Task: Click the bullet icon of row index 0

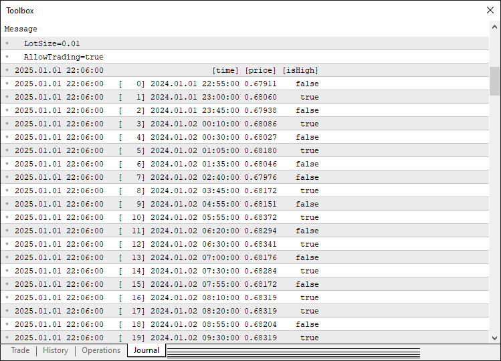Action: [7, 84]
